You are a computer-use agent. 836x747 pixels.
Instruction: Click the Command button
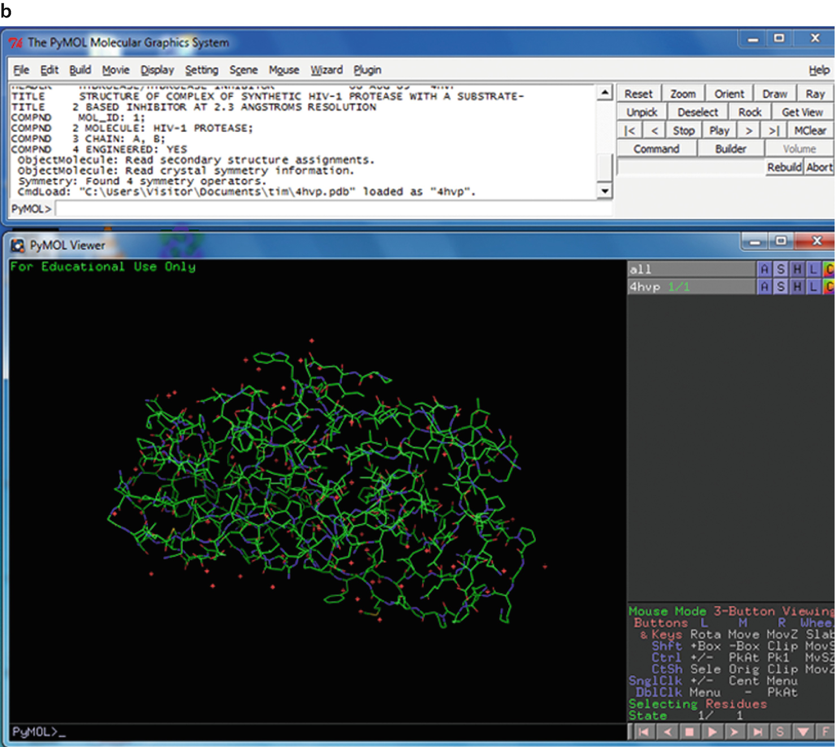point(656,149)
